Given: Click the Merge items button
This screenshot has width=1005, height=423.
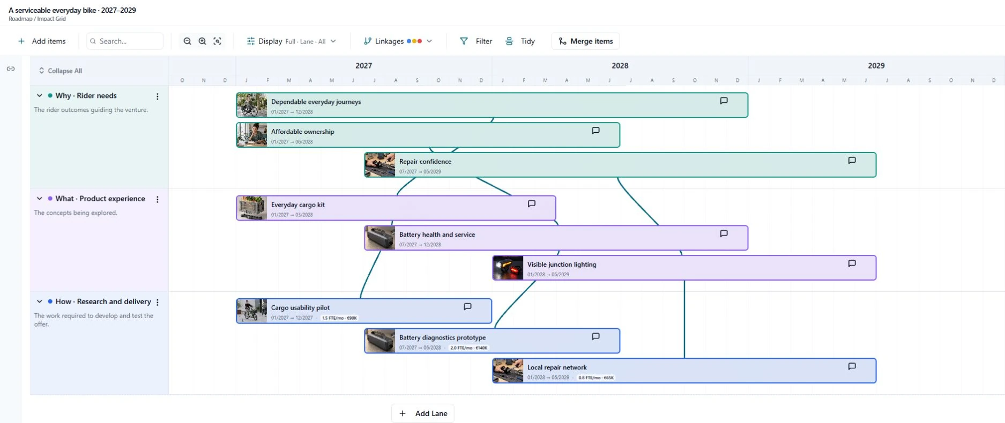Looking at the screenshot, I should point(585,41).
